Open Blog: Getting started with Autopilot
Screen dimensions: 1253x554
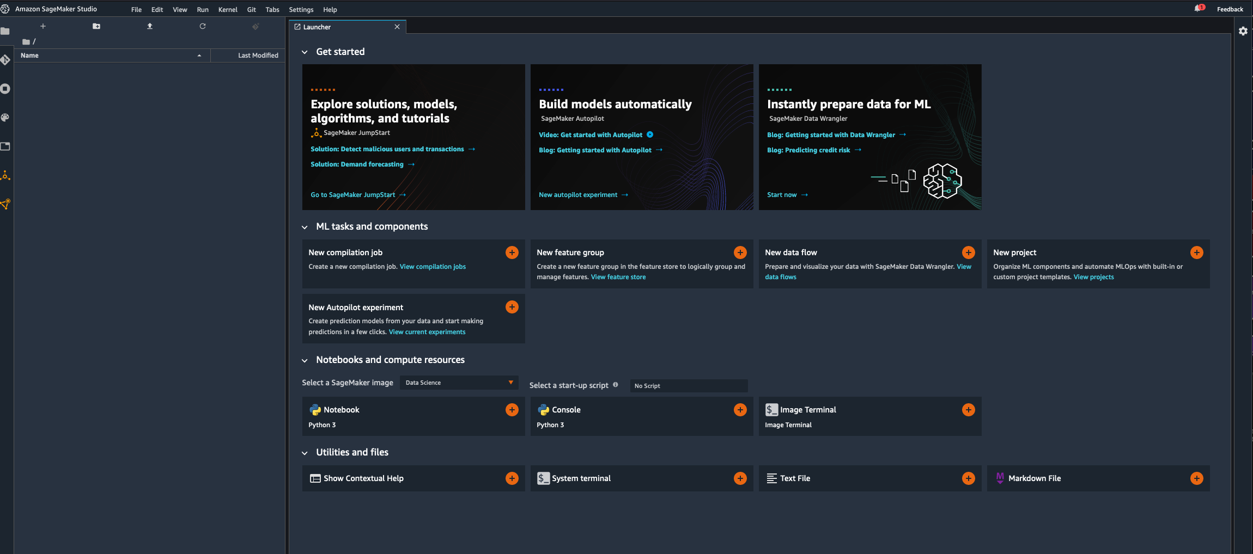click(x=600, y=150)
